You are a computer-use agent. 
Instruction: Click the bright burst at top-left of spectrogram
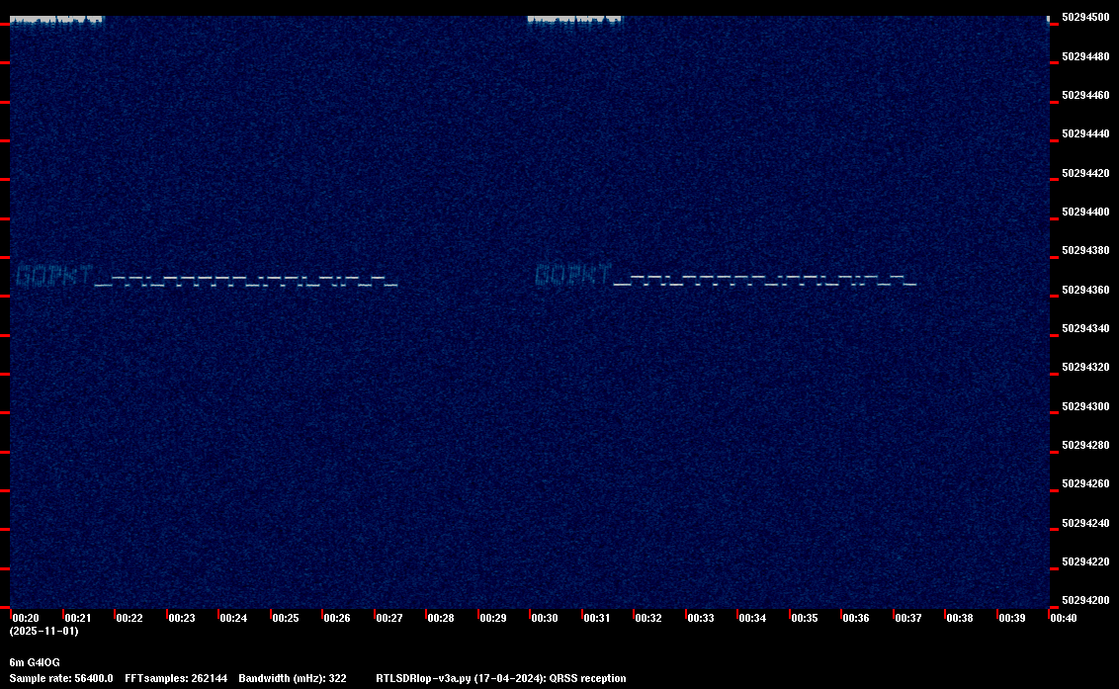56,22
